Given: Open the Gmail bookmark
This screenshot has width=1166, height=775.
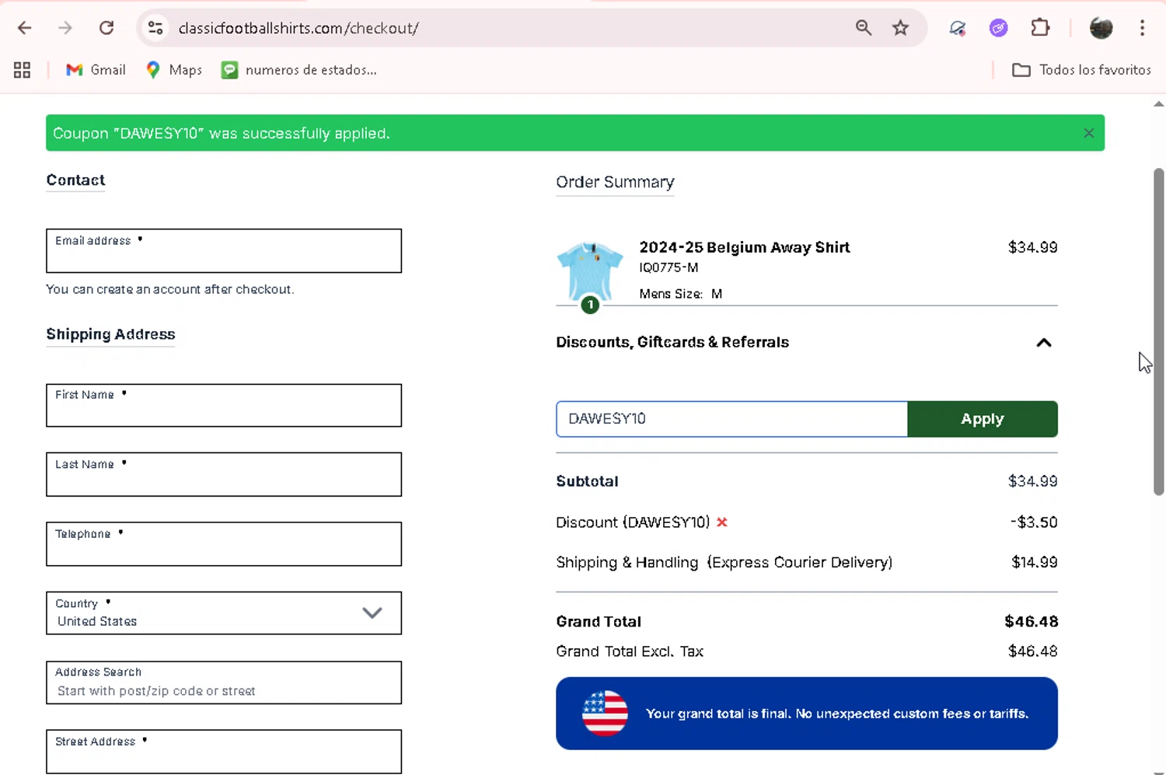Looking at the screenshot, I should [96, 70].
